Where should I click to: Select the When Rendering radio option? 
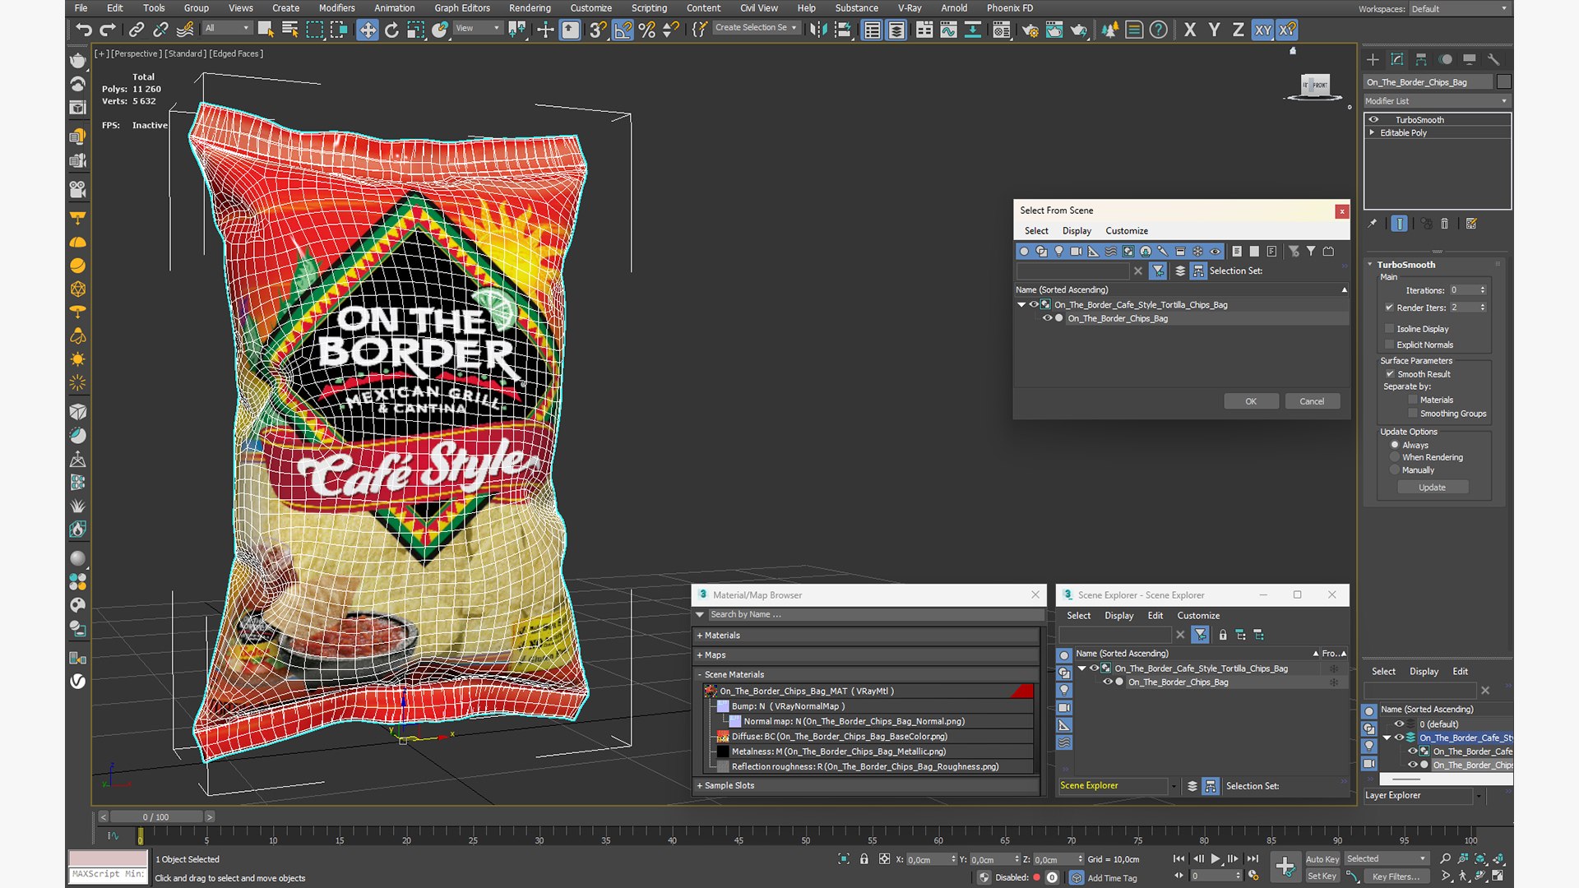[1395, 457]
